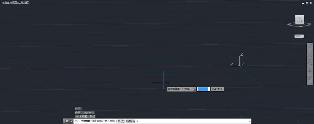
Task: Open the [-] viewport controls menu
Action: [x=2, y=2]
